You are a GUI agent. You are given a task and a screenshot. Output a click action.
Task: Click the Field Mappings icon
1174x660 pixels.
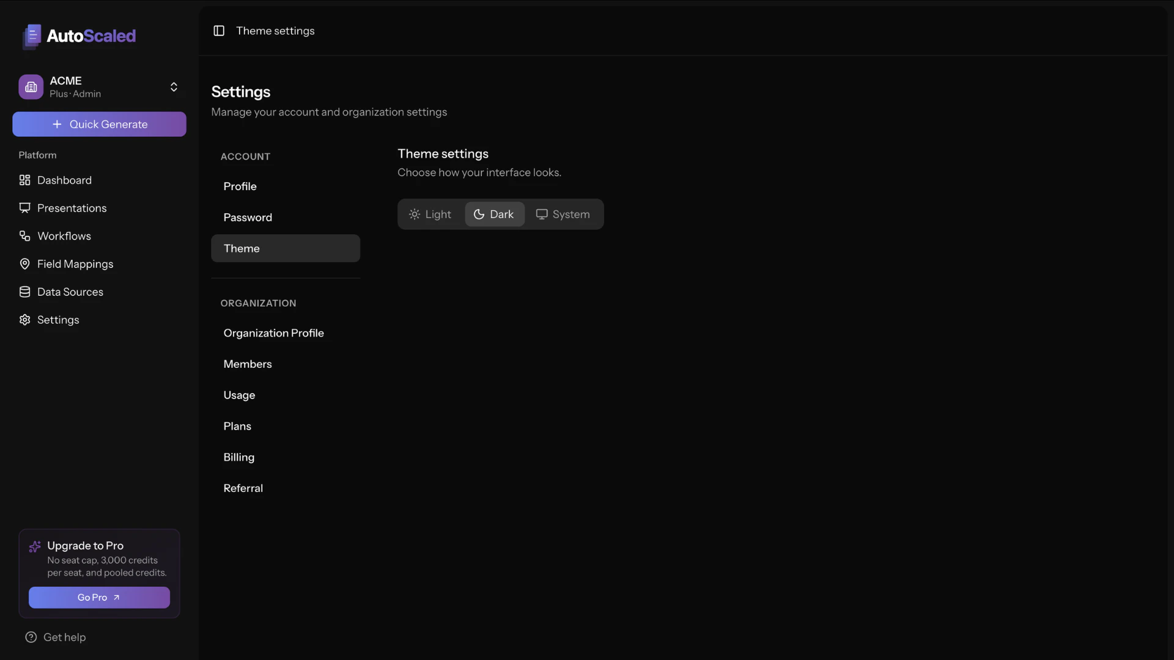[24, 263]
